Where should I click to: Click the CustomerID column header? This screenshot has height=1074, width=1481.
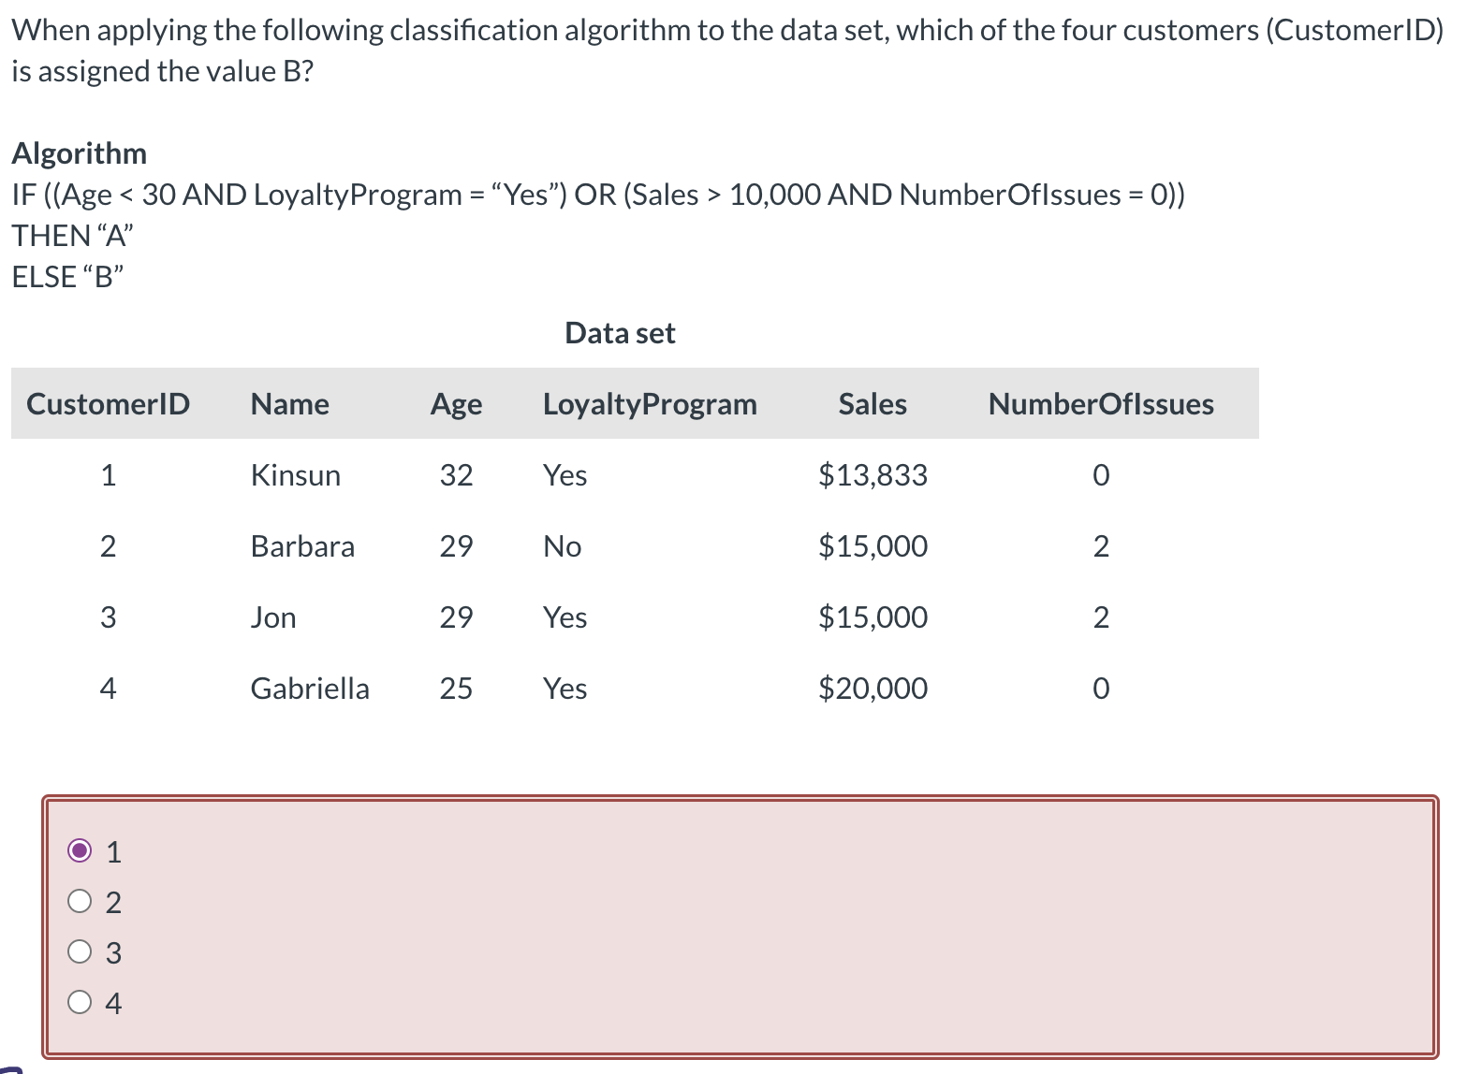click(109, 403)
